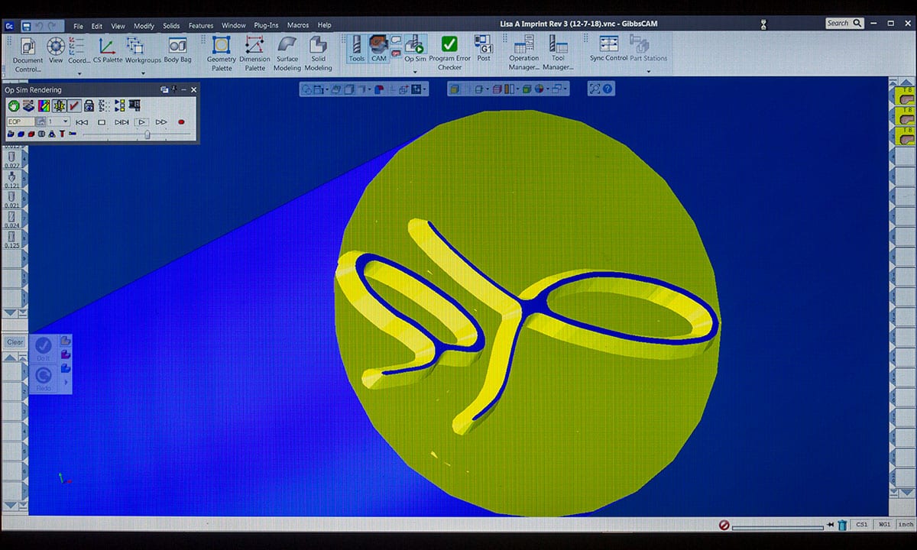The height and width of the screenshot is (550, 917).
Task: Open the Solids menu
Action: tap(171, 25)
